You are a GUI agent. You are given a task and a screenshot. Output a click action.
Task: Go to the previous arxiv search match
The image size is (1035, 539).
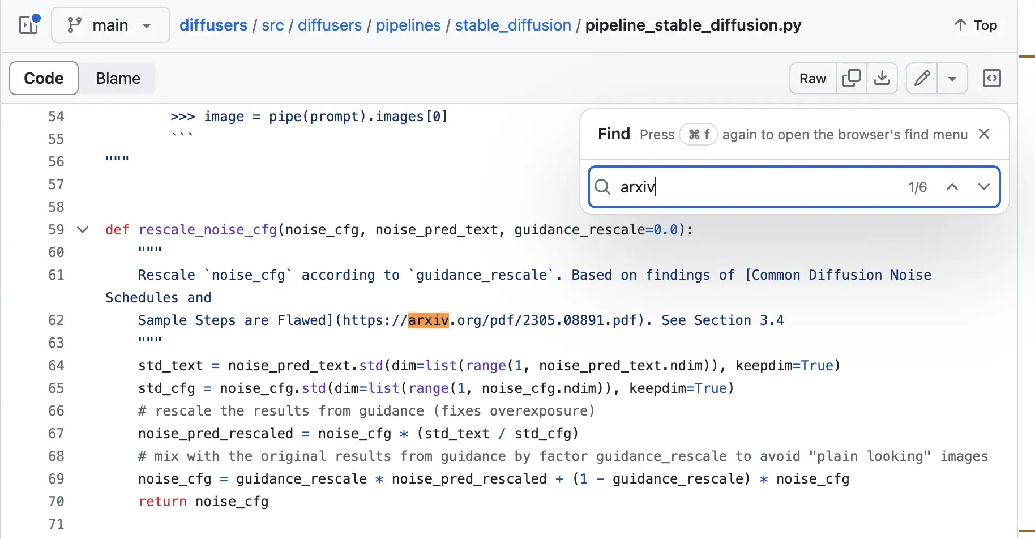(953, 187)
